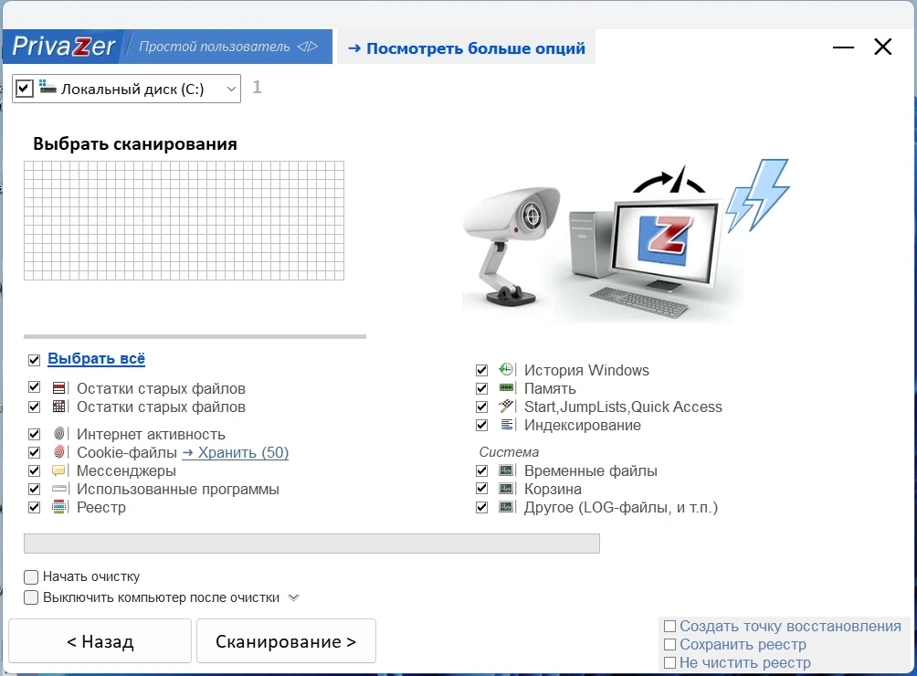The image size is (917, 676).
Task: Toggle 'Start,JumpLists,Quick Access' checkbox
Action: pyautogui.click(x=482, y=407)
